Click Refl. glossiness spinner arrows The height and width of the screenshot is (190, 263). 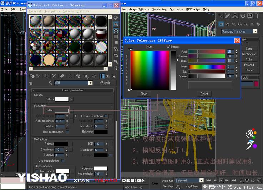[67, 121]
